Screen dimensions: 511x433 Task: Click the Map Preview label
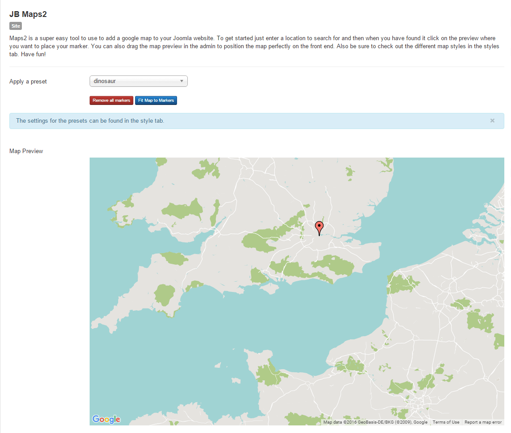[x=26, y=151]
